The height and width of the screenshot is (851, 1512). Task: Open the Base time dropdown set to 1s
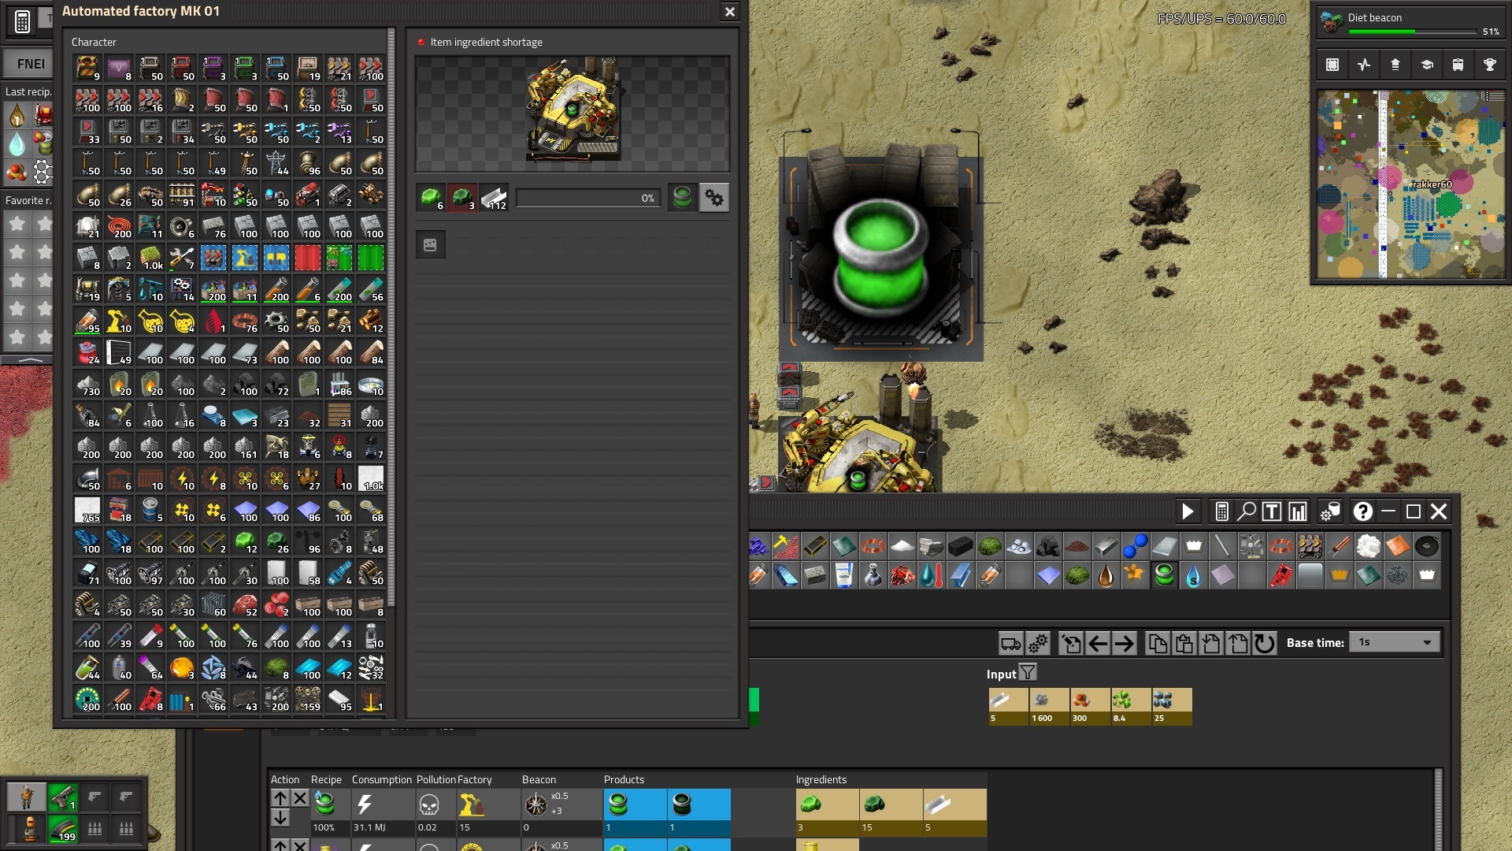1395,642
